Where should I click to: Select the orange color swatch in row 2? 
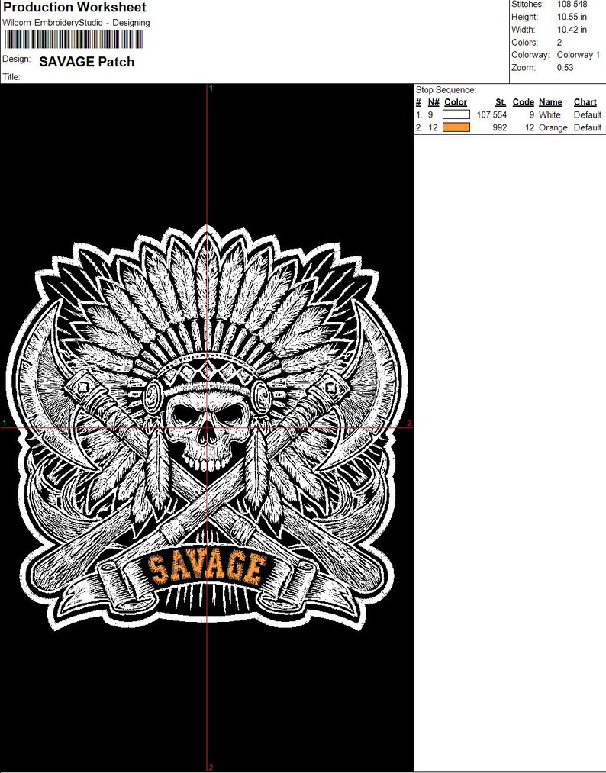[456, 127]
